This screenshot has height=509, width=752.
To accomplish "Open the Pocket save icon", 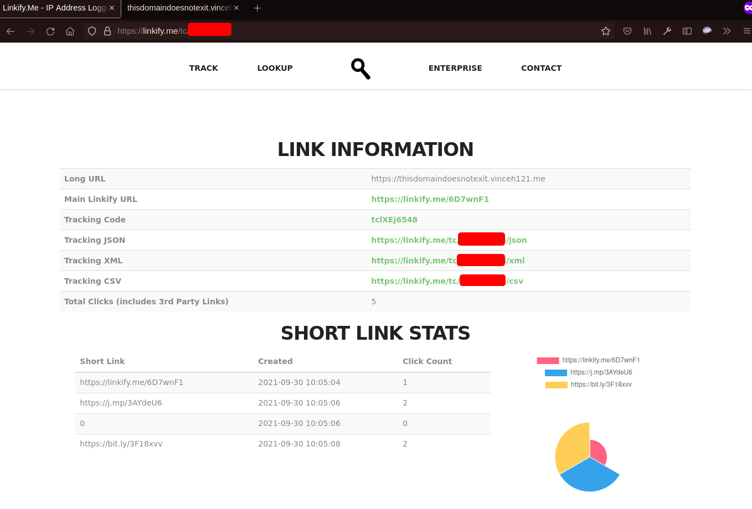I will coord(627,32).
